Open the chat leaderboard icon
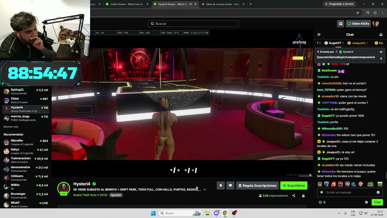The image size is (387, 218). click(x=381, y=35)
